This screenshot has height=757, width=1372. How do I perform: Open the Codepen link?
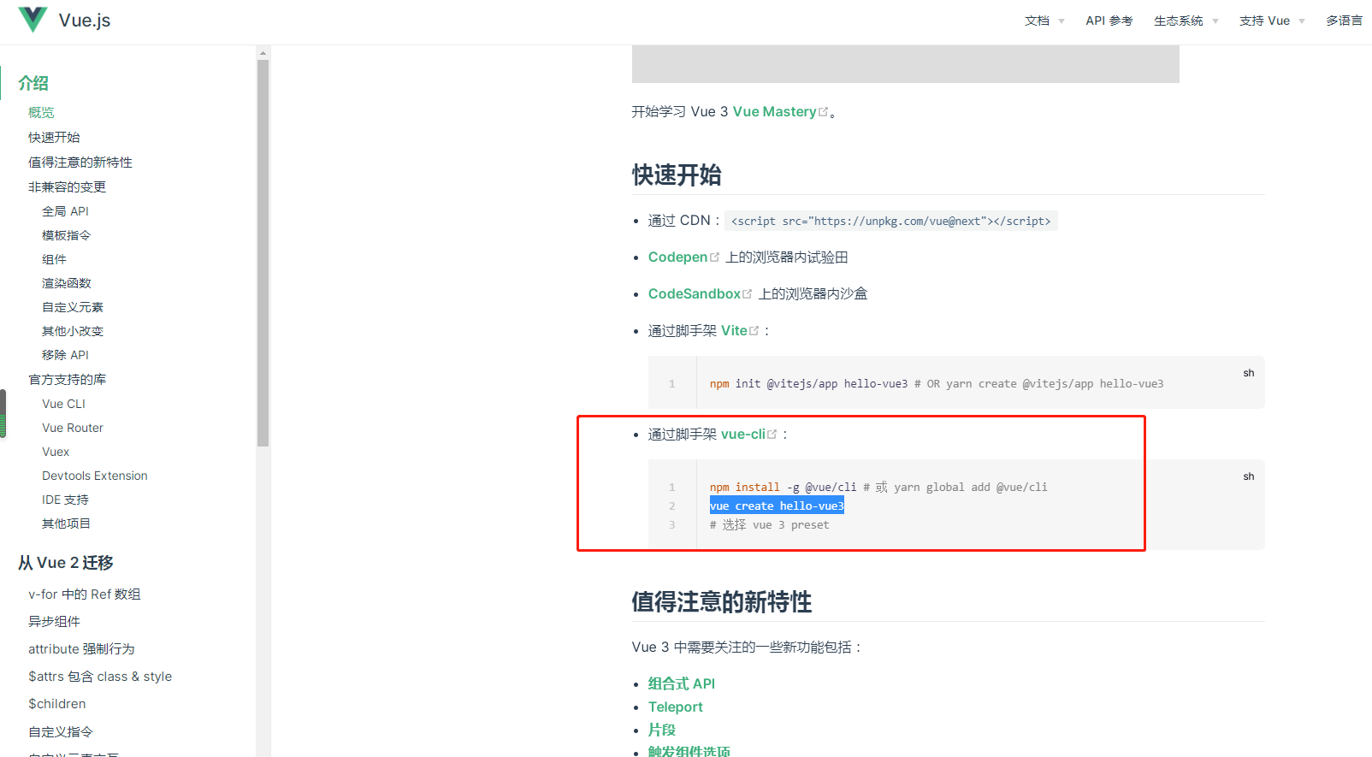[x=677, y=257]
